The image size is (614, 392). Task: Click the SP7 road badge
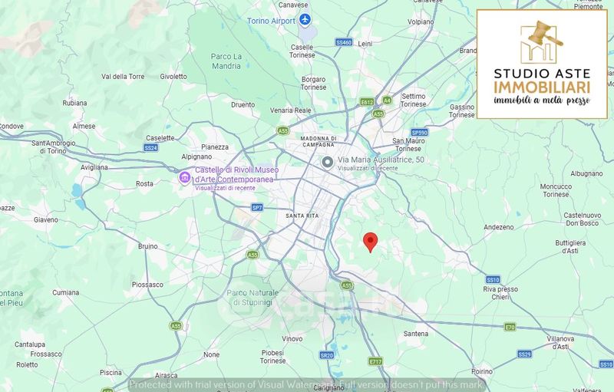(257, 207)
